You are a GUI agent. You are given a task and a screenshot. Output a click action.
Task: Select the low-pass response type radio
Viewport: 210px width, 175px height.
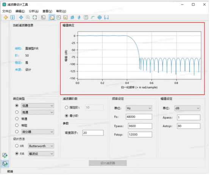point(17,105)
